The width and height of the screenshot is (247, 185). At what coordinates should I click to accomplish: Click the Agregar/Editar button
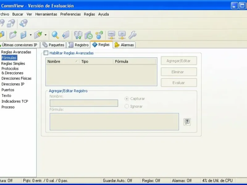(x=179, y=61)
